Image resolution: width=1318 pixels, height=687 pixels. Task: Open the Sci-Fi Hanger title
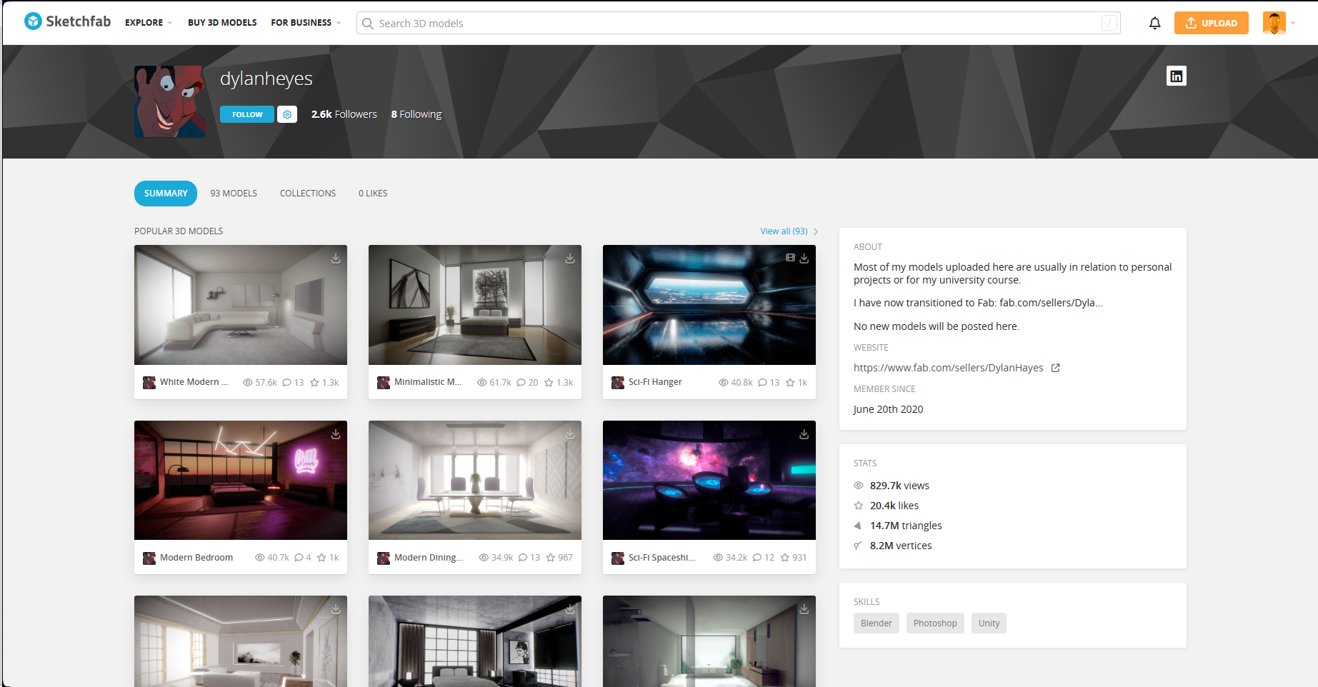(x=655, y=382)
